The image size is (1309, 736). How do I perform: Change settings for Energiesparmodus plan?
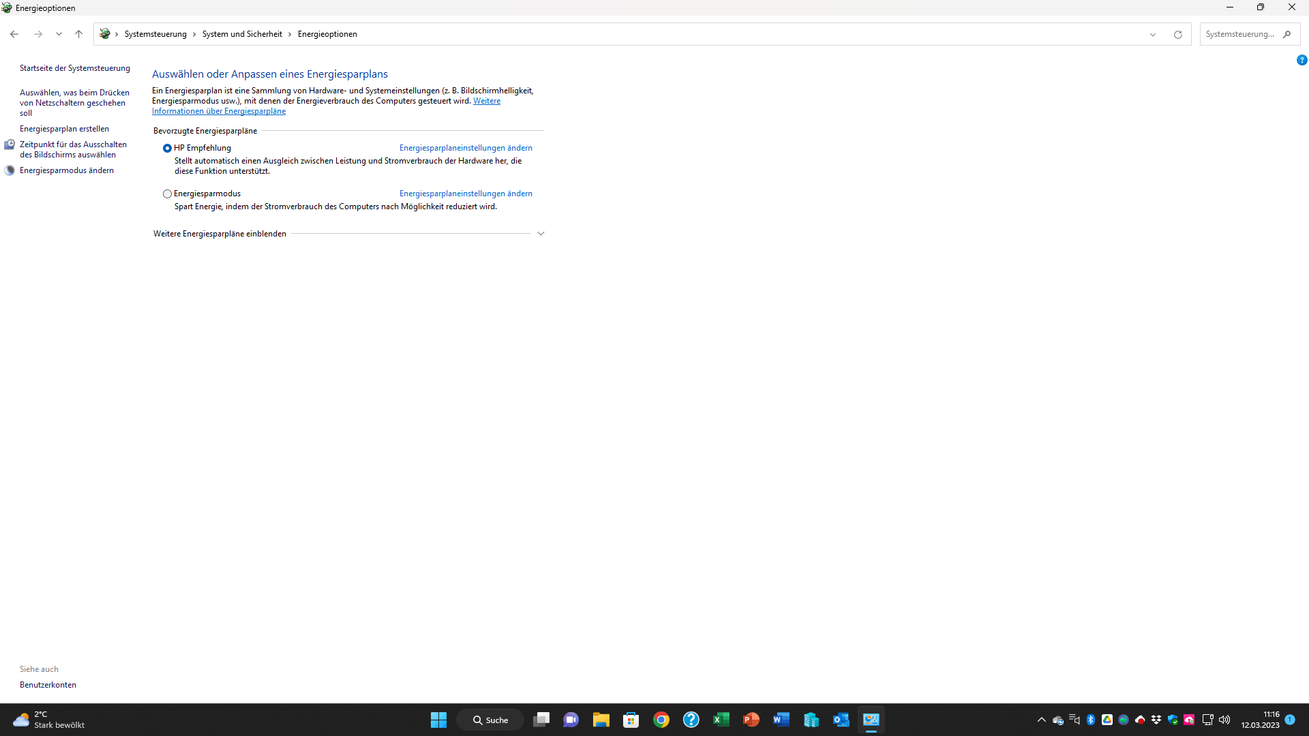(466, 194)
